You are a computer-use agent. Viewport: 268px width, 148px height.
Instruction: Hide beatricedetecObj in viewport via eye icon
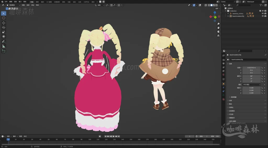point(263,16)
